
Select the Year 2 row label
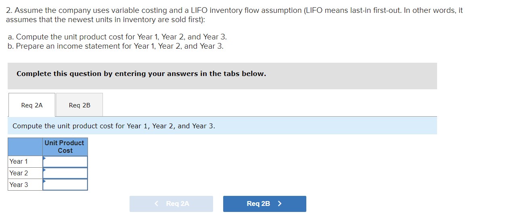(19, 173)
